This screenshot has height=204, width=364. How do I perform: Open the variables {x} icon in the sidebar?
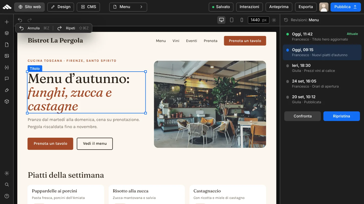tap(7, 68)
